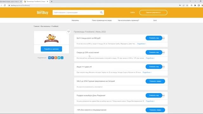Click the Зарегистрироваться register button
203x114 pixels.
[153, 13]
